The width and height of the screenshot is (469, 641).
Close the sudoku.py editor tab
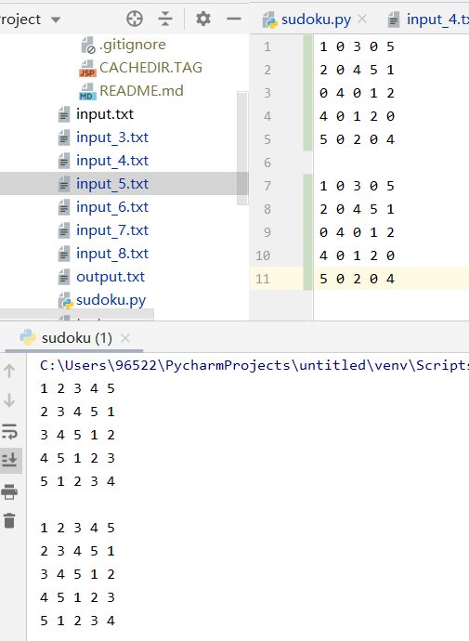coord(362,19)
